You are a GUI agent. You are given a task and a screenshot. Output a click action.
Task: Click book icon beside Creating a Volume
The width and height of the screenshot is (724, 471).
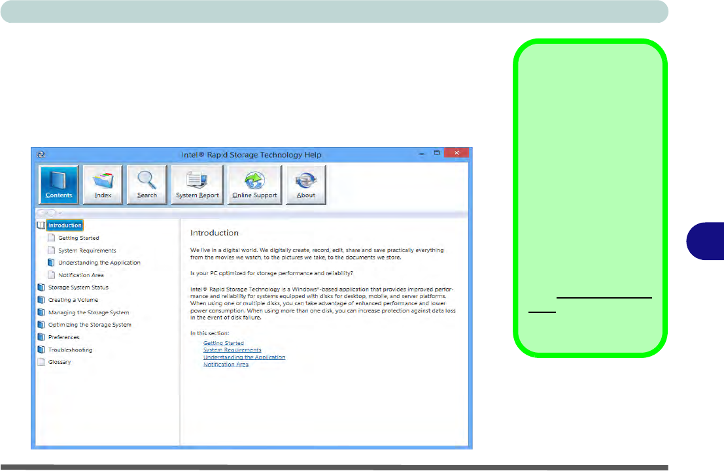(x=41, y=300)
